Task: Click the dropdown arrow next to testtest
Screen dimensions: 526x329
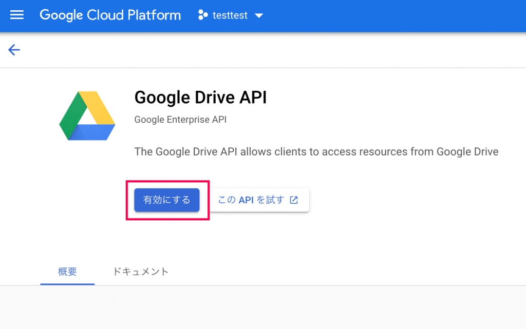Action: [259, 15]
